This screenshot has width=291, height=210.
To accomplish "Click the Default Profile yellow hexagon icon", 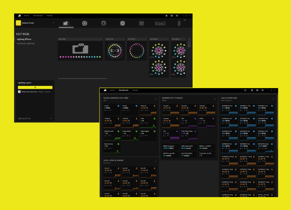I will [x=18, y=23].
